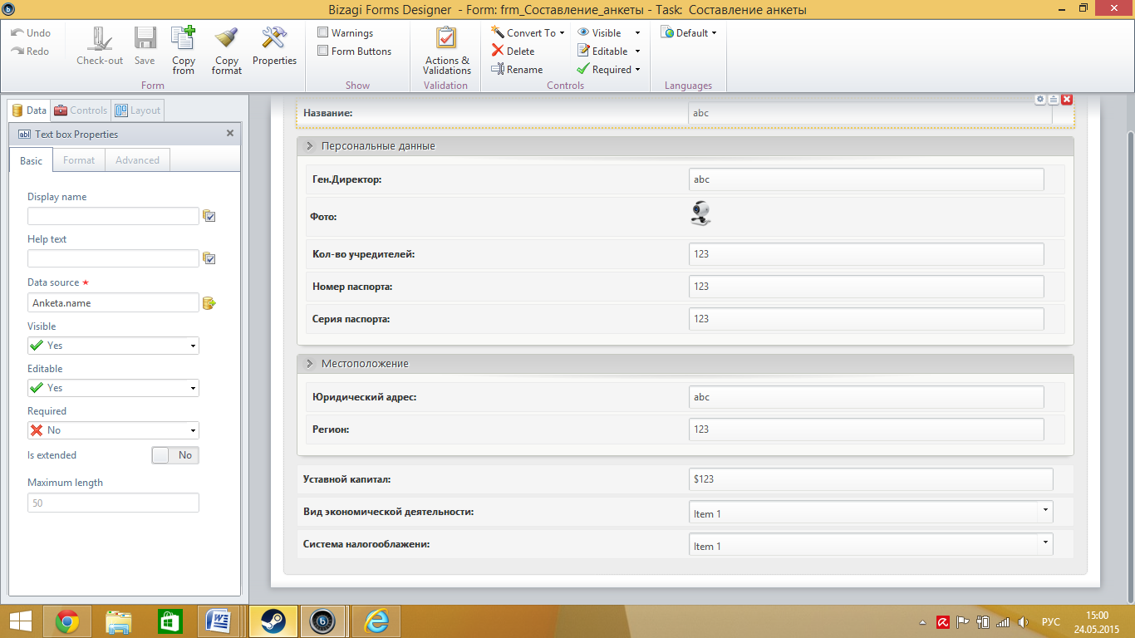Open Google Chrome from taskbar
Image resolution: width=1135 pixels, height=638 pixels.
67,621
